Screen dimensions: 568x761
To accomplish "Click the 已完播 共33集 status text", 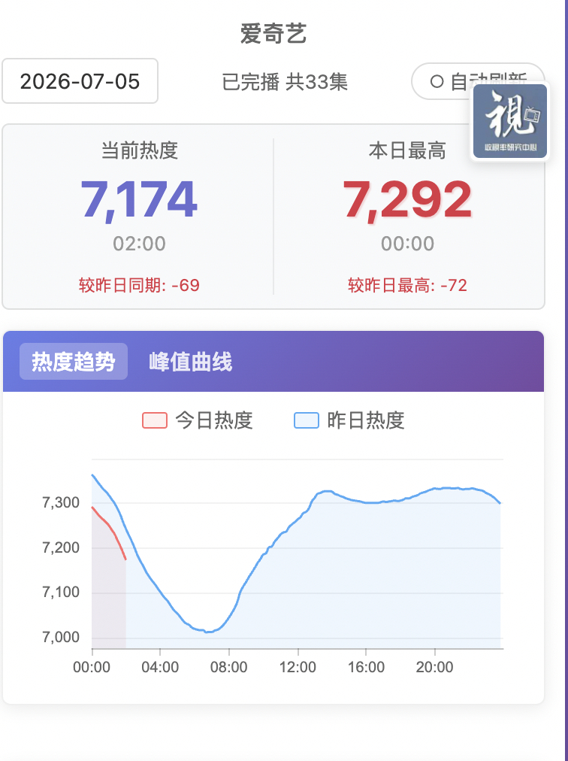I will pyautogui.click(x=285, y=81).
